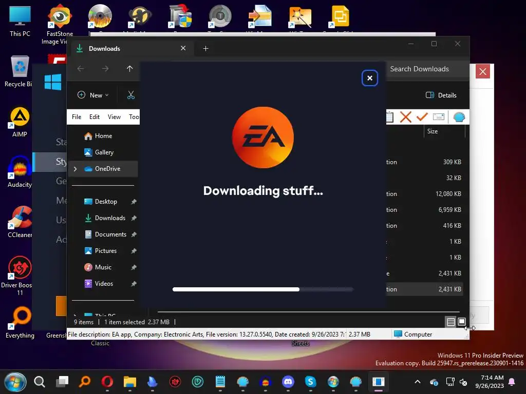Open the Edit menu

click(95, 117)
